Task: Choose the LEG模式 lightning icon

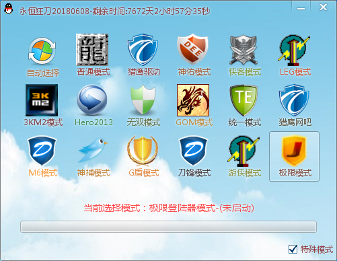Action: (x=294, y=50)
